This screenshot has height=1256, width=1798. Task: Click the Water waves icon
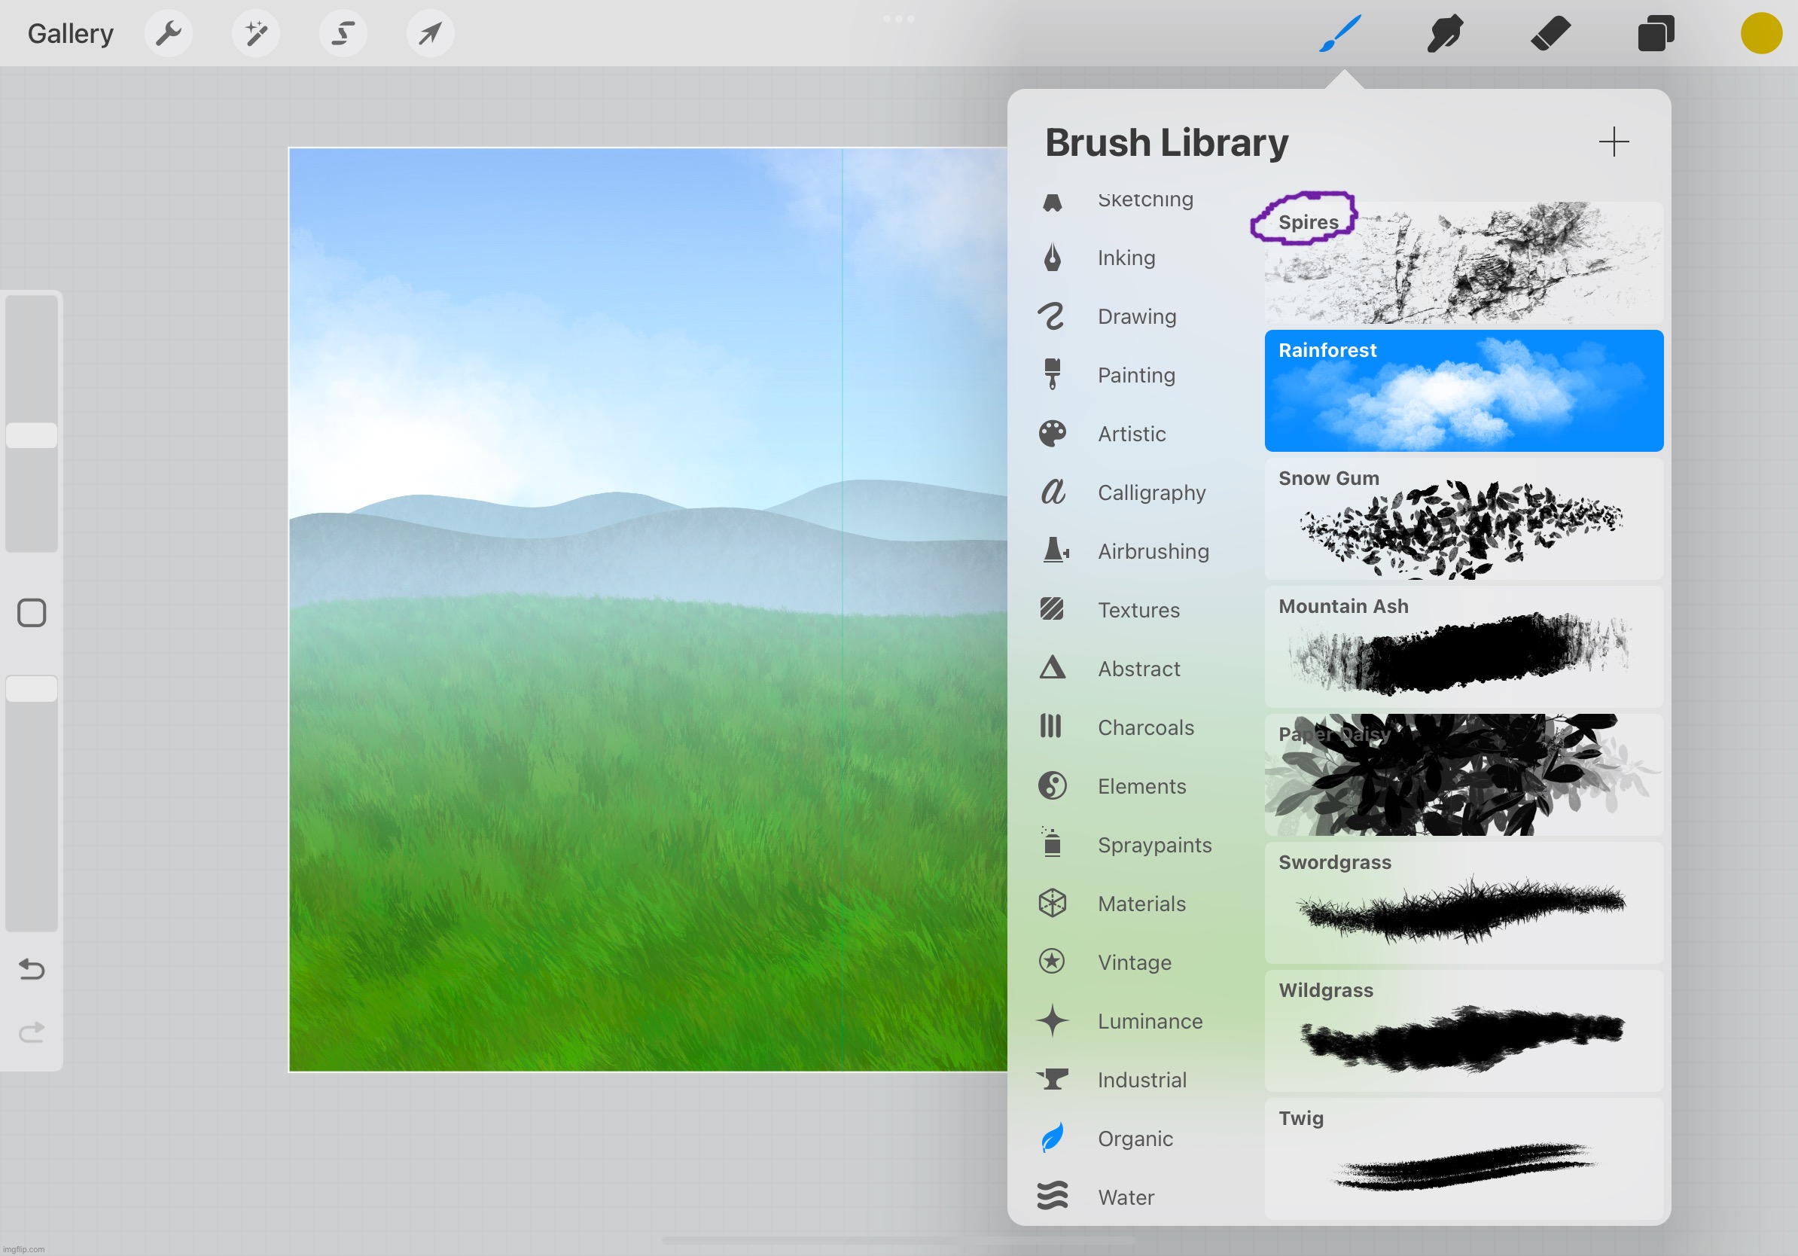pos(1053,1196)
